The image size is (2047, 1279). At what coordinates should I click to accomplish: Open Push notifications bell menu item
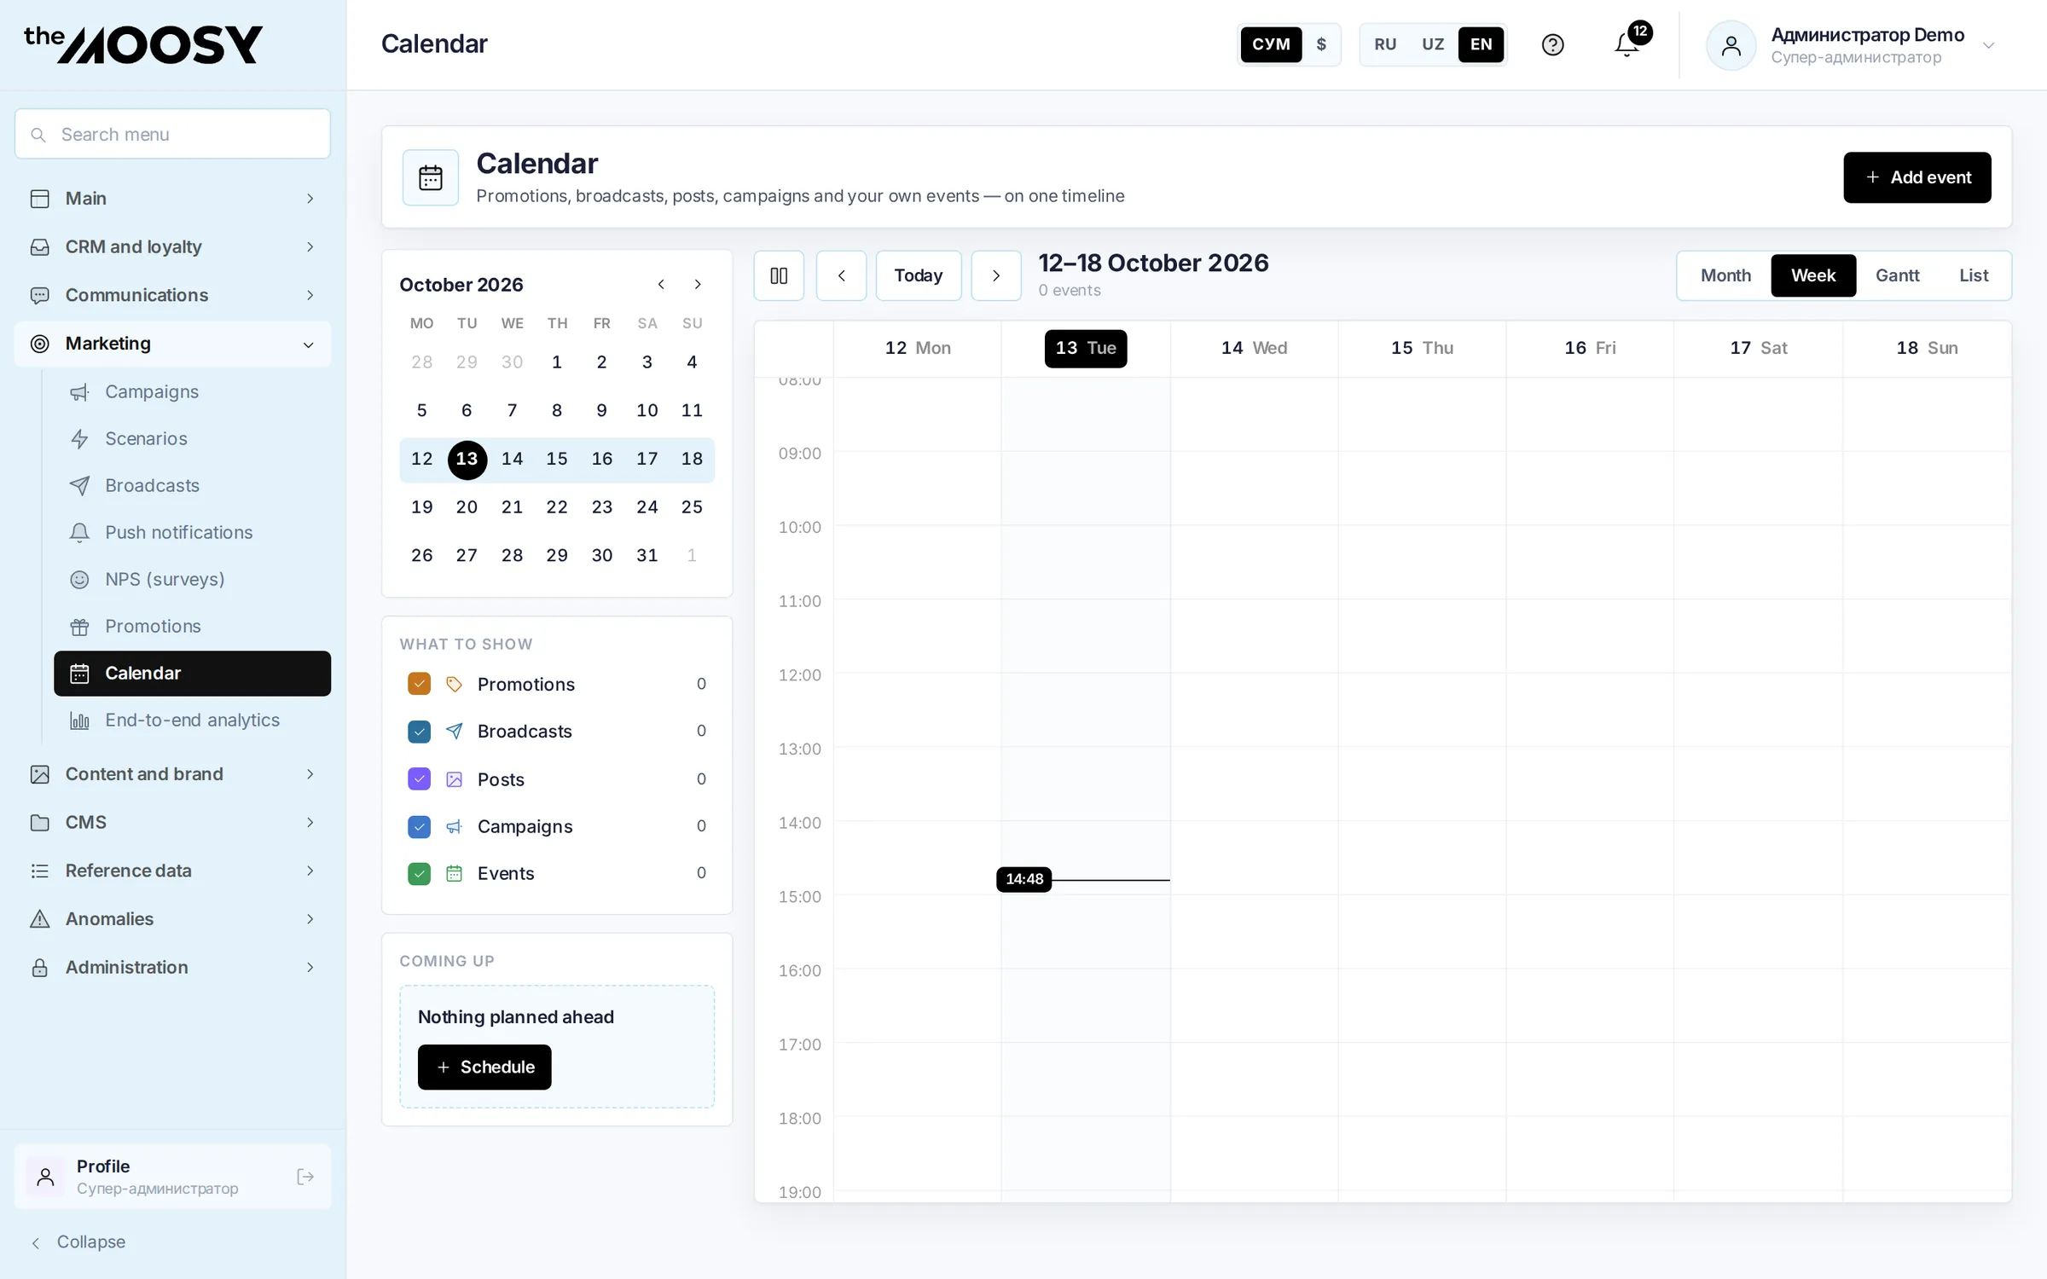[192, 532]
